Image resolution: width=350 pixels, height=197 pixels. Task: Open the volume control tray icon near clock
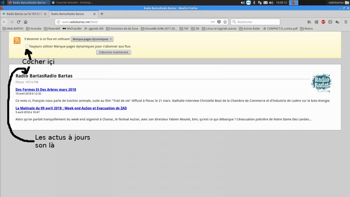coord(271,3)
